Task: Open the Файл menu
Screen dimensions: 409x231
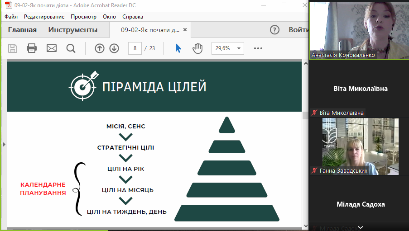Action: 11,17
